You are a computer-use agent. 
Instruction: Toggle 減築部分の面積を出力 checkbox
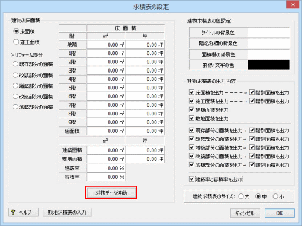pyautogui.click(x=191, y=164)
